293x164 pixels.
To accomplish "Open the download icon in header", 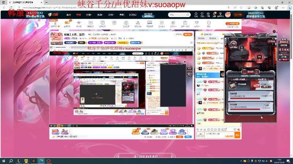I will (x=208, y=15).
